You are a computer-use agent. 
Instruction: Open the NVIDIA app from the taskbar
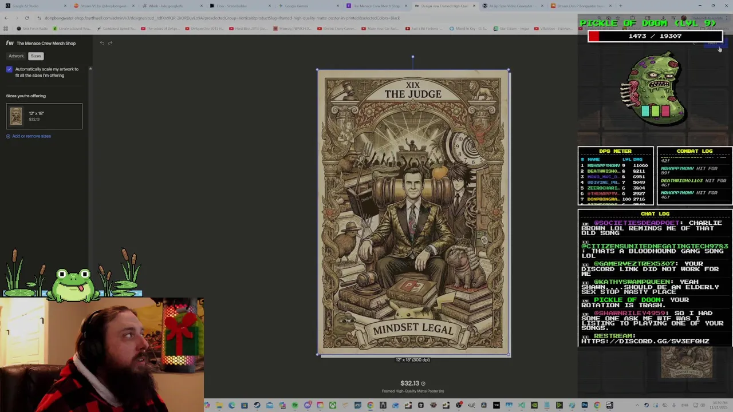tap(534, 406)
